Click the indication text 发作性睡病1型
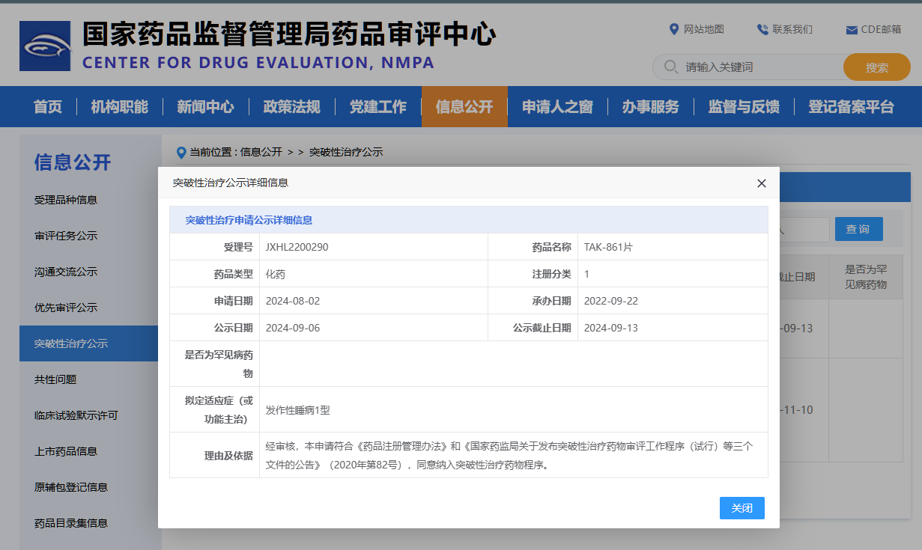Image resolution: width=922 pixels, height=550 pixels. [x=298, y=410]
